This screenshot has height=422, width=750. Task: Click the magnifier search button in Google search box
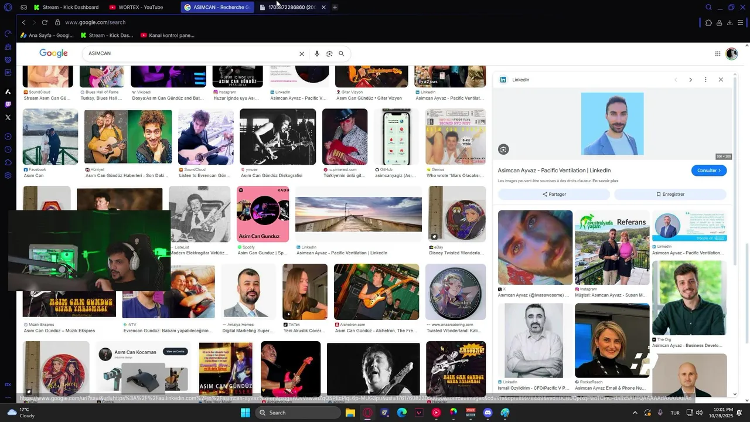click(x=342, y=53)
